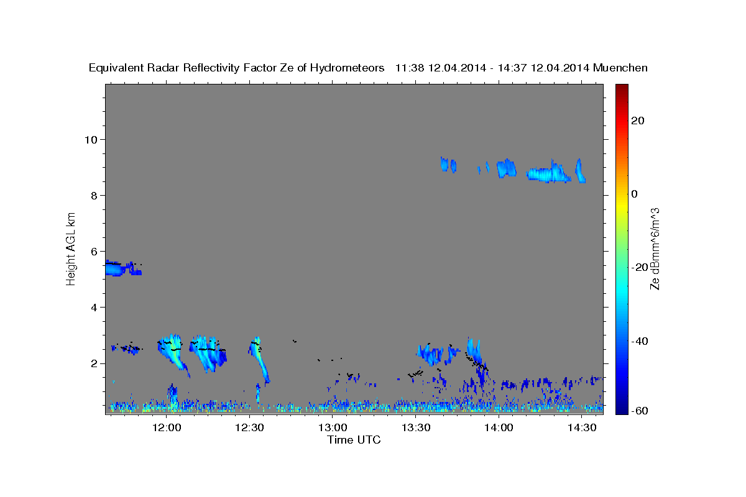This screenshot has height=497, width=746.
Task: Click the colorbar tick label -20
Action: tap(638, 267)
